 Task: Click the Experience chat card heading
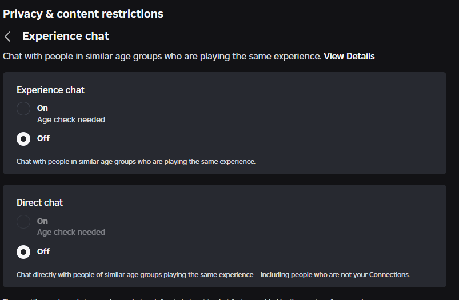click(50, 90)
